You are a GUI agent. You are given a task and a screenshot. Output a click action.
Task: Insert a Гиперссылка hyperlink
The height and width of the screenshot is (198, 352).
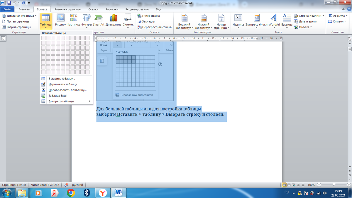149,16
